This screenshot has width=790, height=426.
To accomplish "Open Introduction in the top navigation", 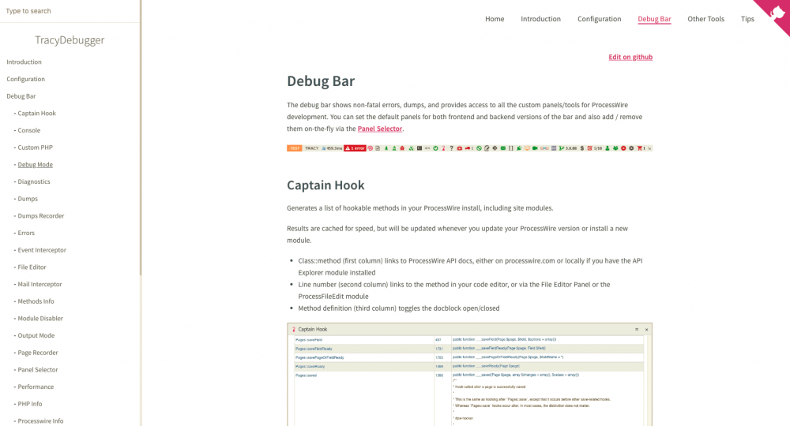I will (x=540, y=19).
